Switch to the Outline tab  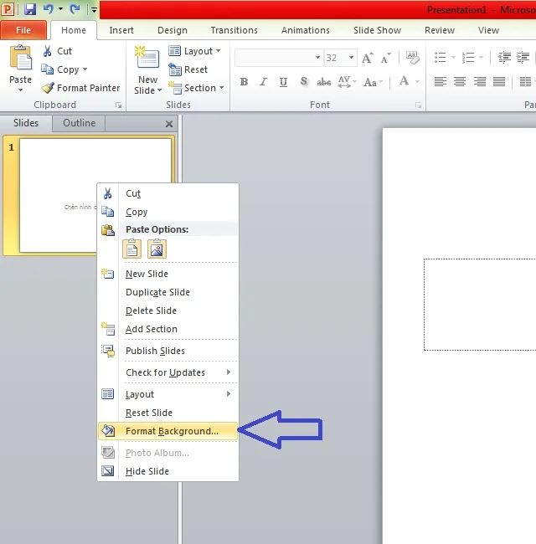(80, 123)
